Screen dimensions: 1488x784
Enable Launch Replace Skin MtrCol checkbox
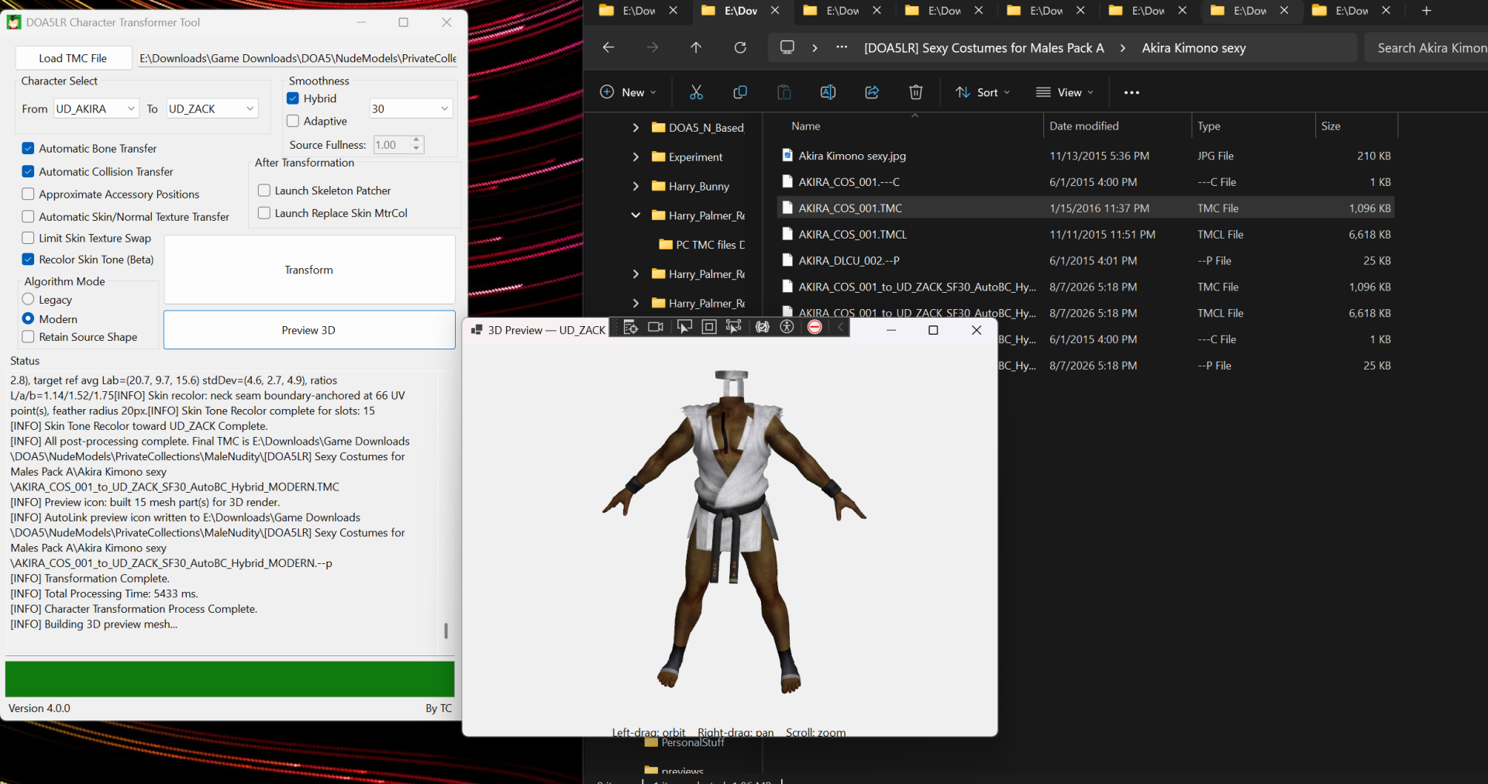coord(263,212)
